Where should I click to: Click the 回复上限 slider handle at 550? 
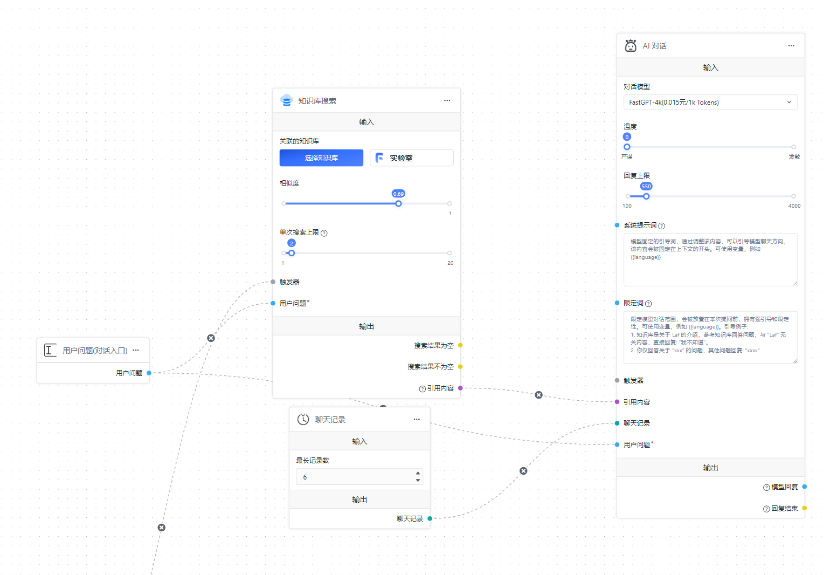[x=646, y=196]
